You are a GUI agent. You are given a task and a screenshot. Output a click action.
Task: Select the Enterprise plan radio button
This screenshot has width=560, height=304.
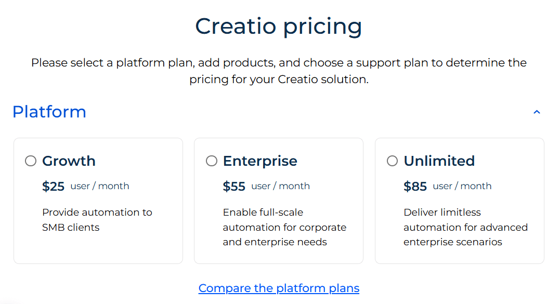pyautogui.click(x=211, y=161)
